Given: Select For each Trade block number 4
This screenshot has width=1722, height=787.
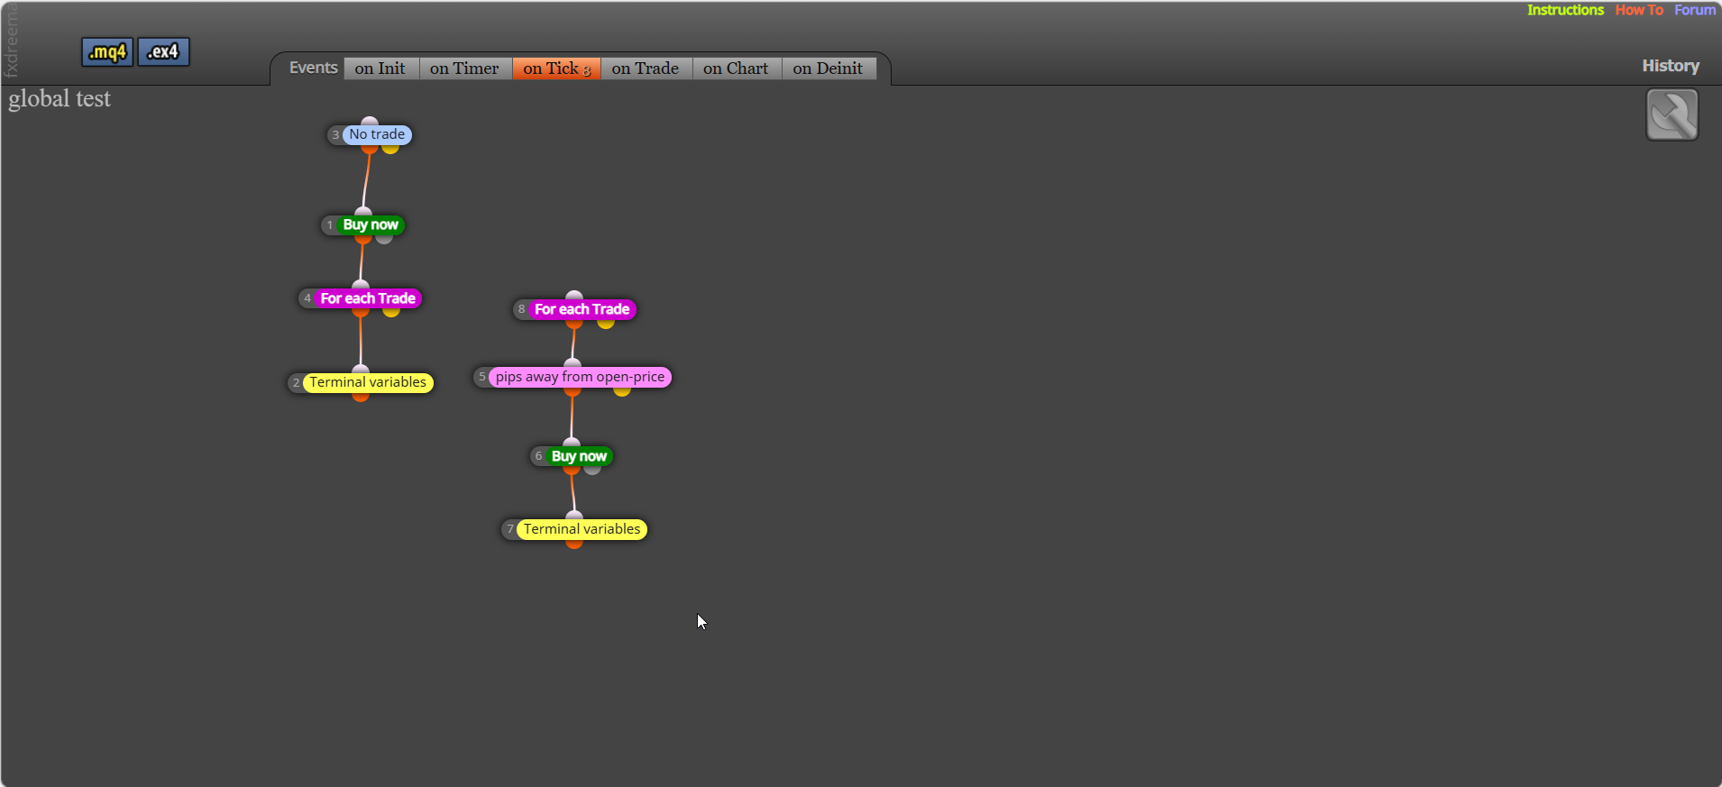Looking at the screenshot, I should [x=368, y=298].
